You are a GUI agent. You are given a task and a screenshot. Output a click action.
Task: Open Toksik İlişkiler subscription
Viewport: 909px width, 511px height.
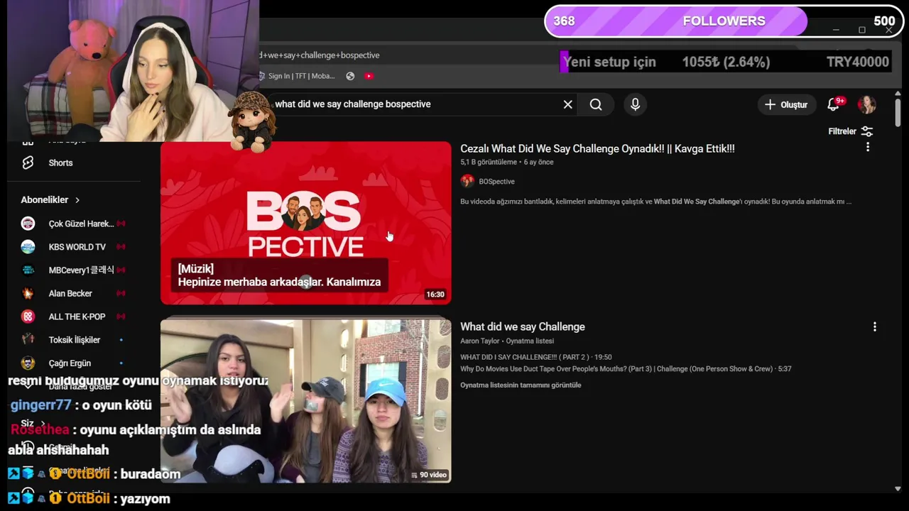click(74, 340)
